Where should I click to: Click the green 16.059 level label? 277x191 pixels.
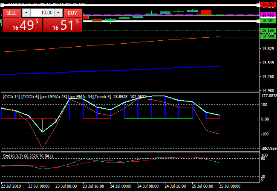click(267, 37)
